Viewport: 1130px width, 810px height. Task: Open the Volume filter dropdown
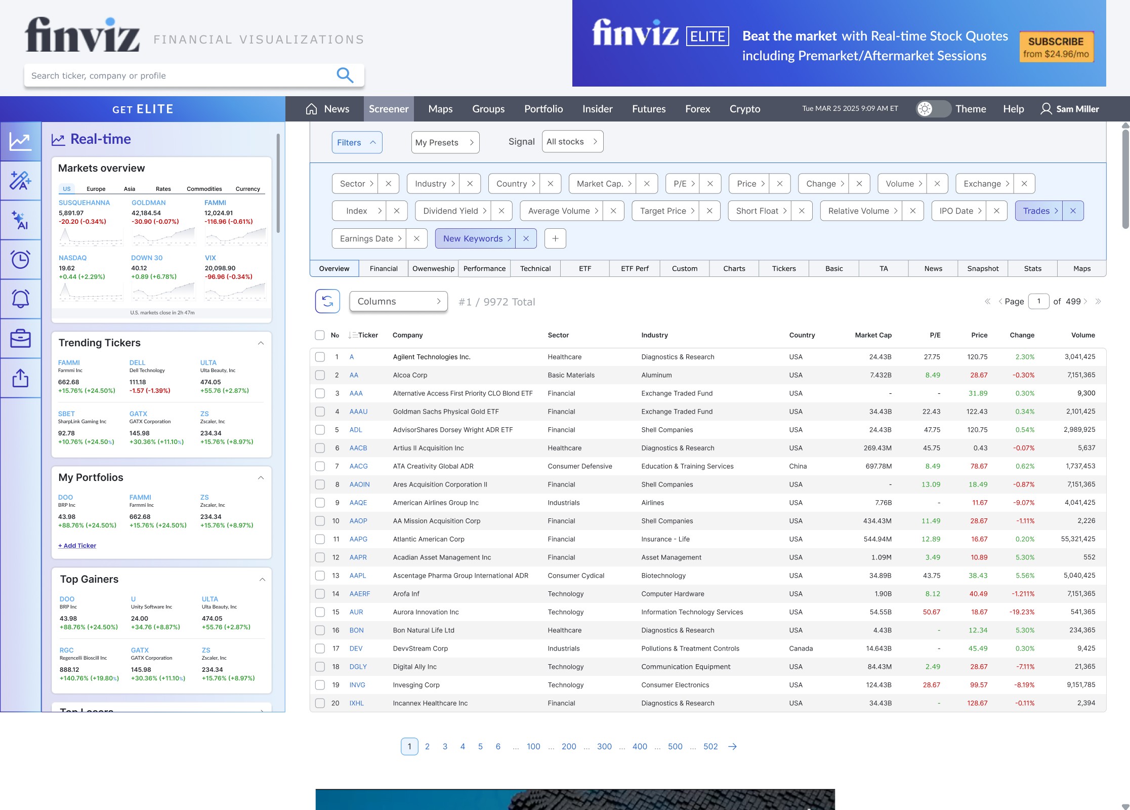(x=902, y=183)
